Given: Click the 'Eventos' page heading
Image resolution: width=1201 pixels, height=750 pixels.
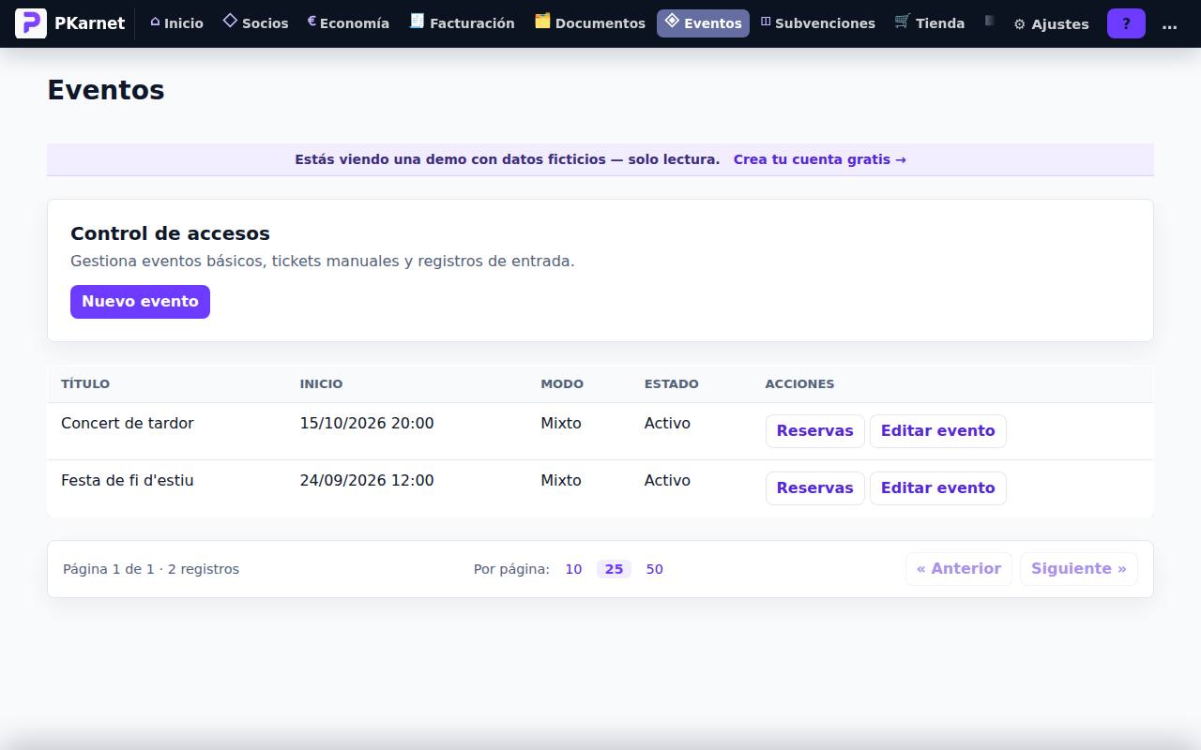Looking at the screenshot, I should click(106, 90).
